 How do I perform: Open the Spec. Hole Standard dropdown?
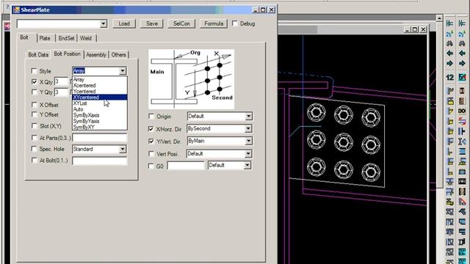[x=123, y=149]
